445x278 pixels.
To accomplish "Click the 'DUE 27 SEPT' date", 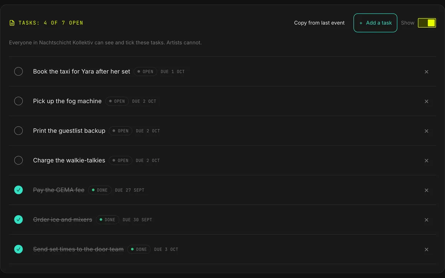I will click(x=130, y=190).
